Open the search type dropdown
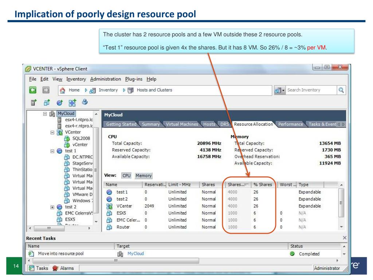The width and height of the screenshot is (373, 280). coord(281,90)
